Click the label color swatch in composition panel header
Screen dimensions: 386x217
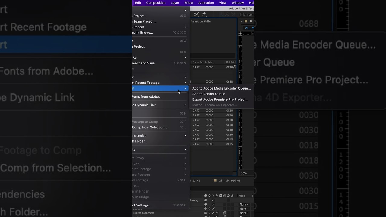point(246,21)
